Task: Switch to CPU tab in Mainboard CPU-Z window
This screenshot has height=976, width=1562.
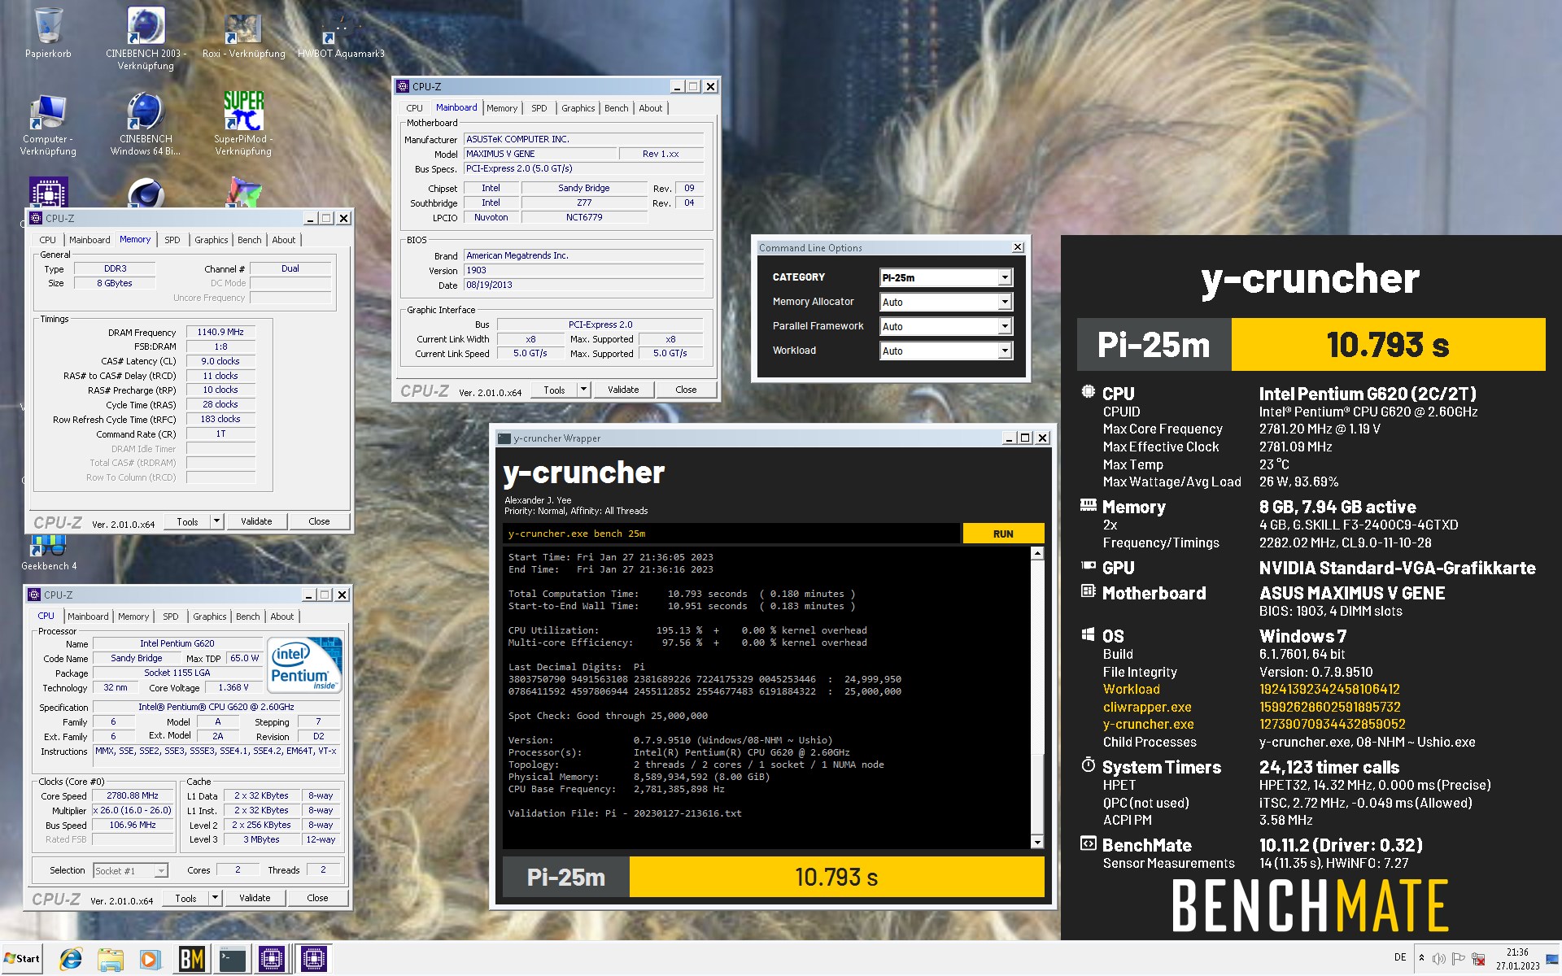Action: point(415,108)
